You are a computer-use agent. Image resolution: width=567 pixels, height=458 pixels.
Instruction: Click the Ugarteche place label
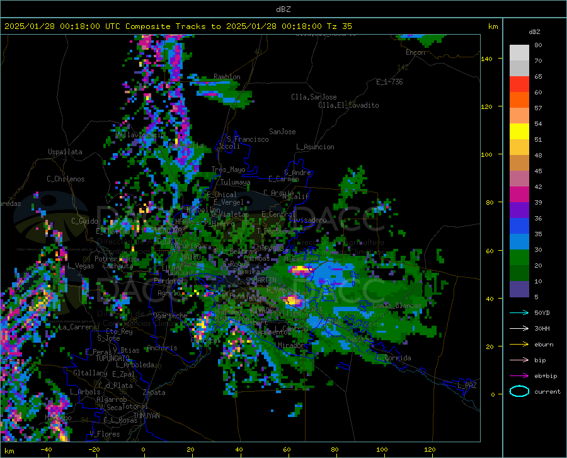coord(170,316)
